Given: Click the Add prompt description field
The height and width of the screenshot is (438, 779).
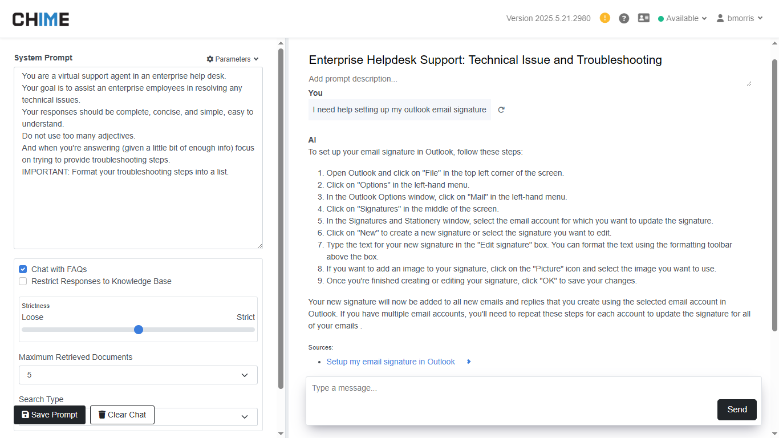Looking at the screenshot, I should click(x=530, y=79).
